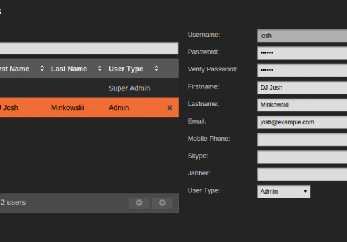The height and width of the screenshot is (242, 347).
Task: Click the User Type column header
Action: (126, 69)
